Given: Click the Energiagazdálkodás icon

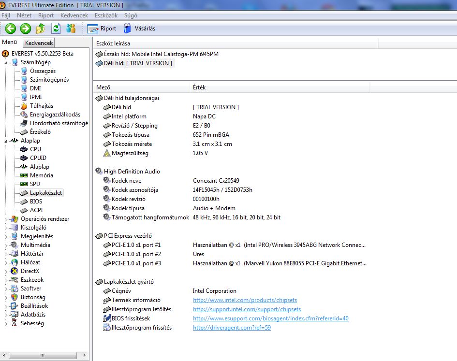Looking at the screenshot, I should [x=24, y=115].
